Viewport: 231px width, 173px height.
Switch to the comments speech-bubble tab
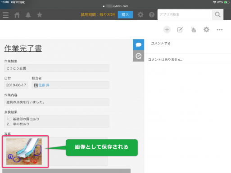(138, 44)
